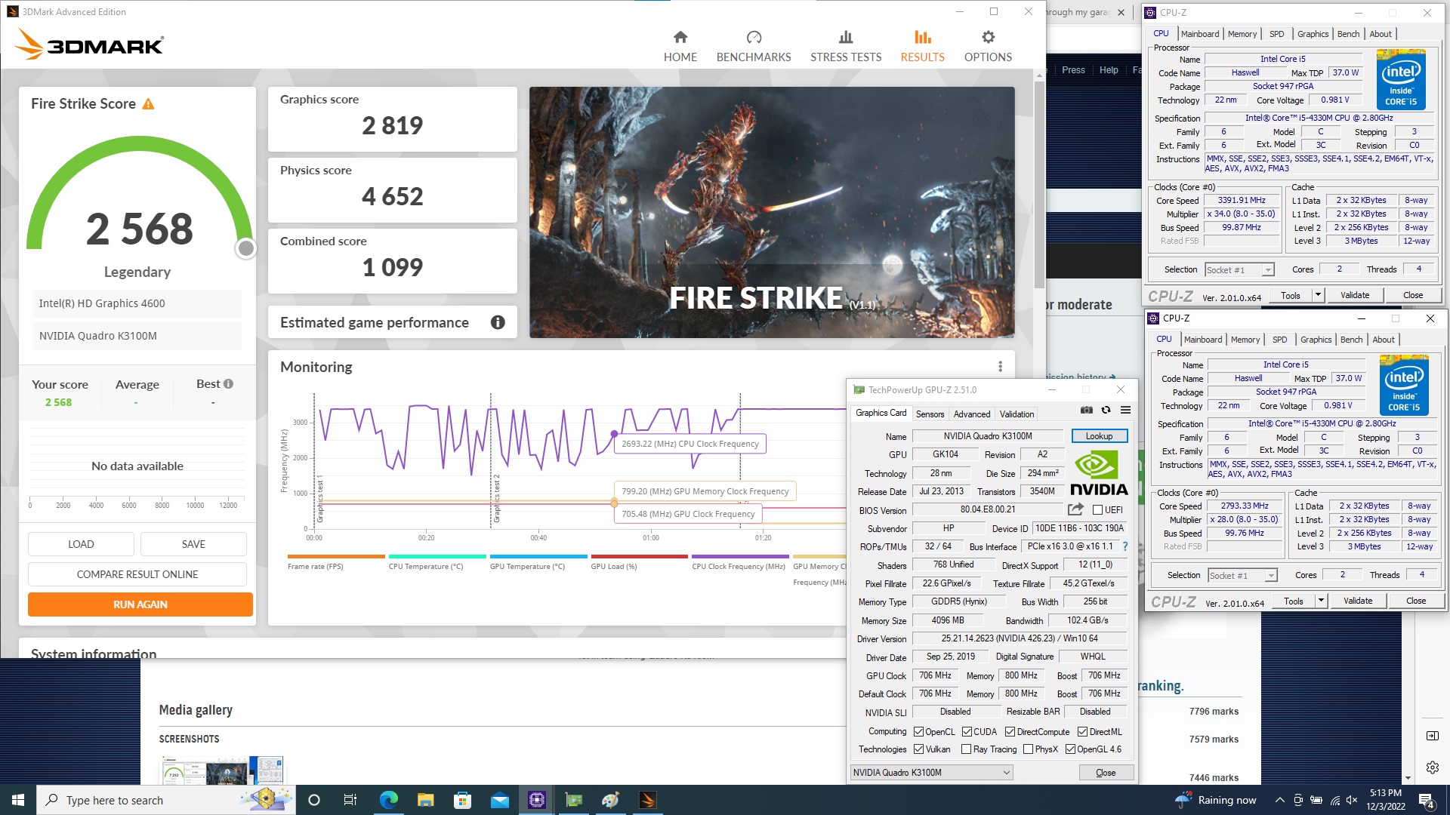This screenshot has height=815, width=1450.
Task: Toggle the Vulkan checkbox
Action: (x=918, y=749)
